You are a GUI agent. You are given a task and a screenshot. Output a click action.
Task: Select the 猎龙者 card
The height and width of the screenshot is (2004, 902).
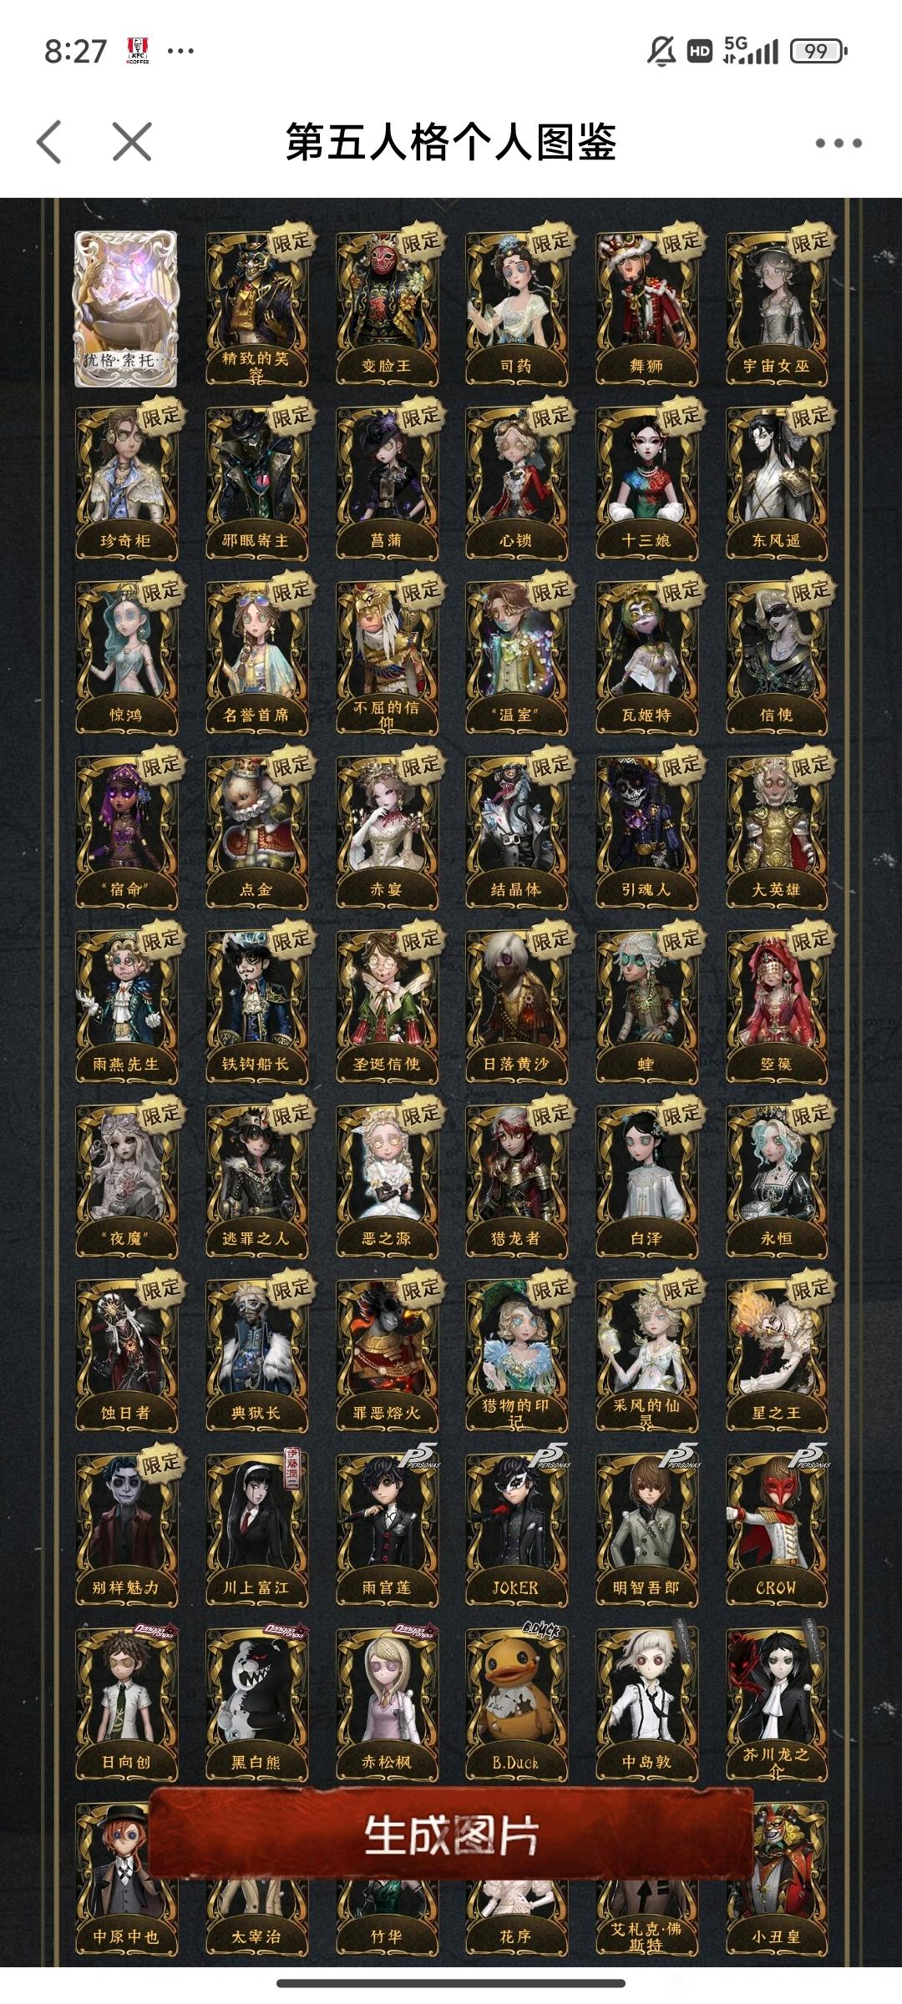(516, 1182)
